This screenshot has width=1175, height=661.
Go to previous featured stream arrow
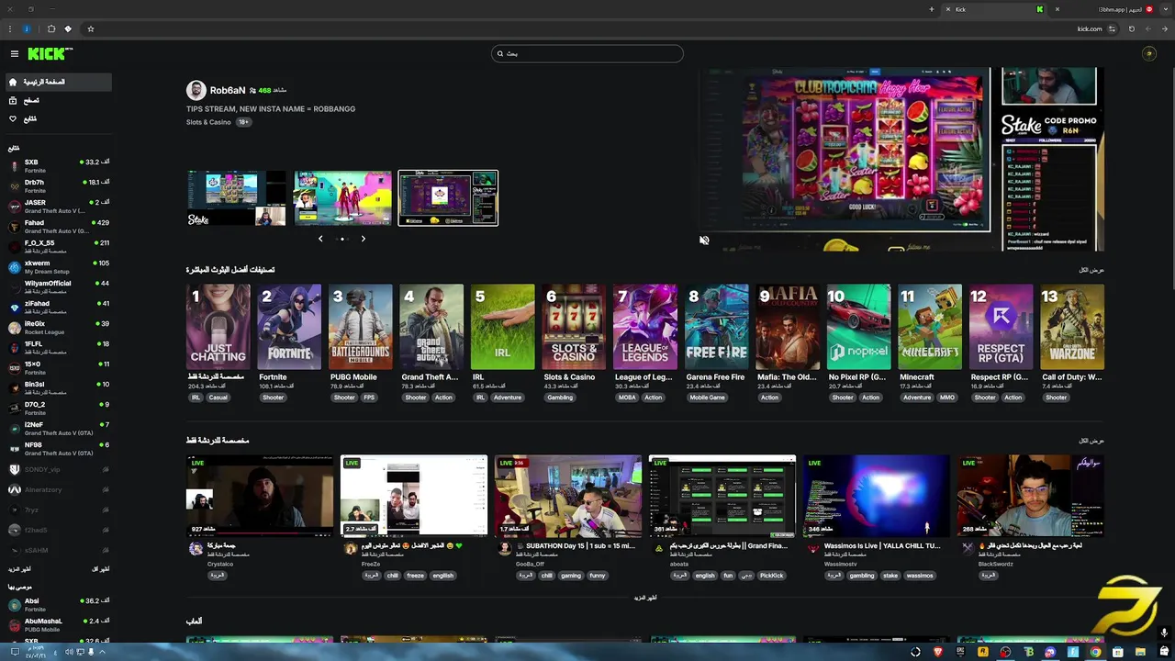tap(320, 239)
